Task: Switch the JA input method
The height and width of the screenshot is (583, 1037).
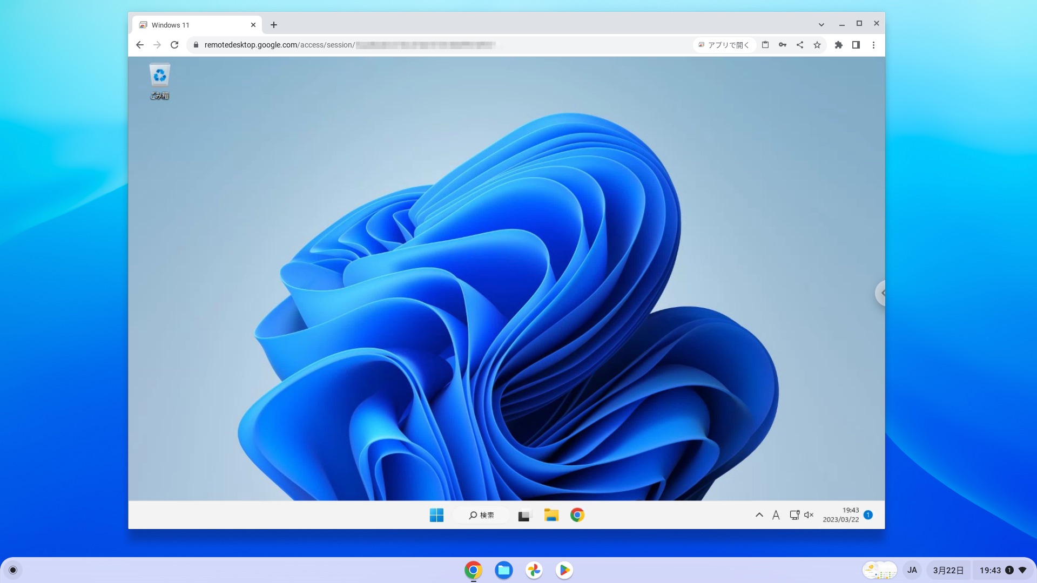Action: click(912, 570)
